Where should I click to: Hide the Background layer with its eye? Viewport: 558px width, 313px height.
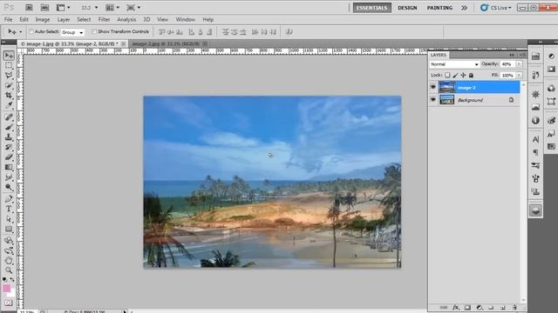[x=433, y=100]
